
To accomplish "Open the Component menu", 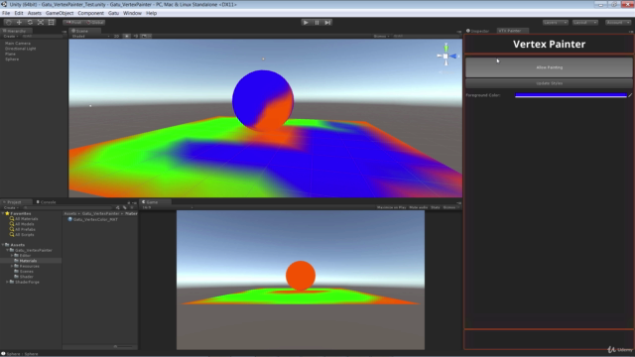I will 90,13.
